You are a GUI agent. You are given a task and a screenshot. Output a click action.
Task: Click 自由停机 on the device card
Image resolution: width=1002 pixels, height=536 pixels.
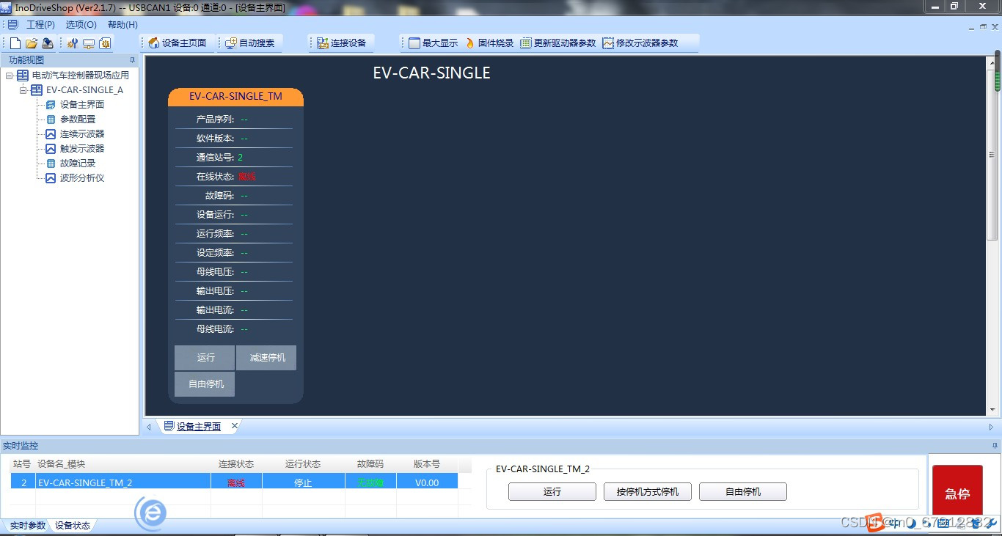(x=205, y=384)
